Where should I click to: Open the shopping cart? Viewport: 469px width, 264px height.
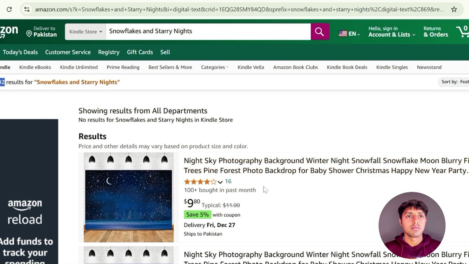[x=462, y=32]
